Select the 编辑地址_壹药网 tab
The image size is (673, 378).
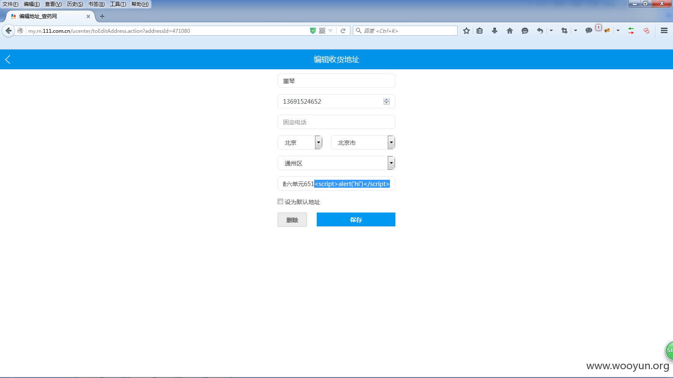click(x=50, y=16)
